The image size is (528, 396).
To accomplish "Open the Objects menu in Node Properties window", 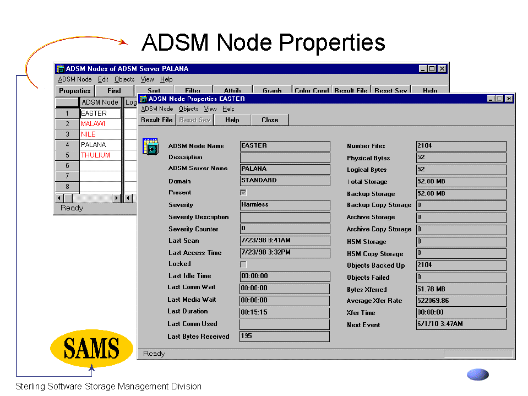I will tap(189, 109).
